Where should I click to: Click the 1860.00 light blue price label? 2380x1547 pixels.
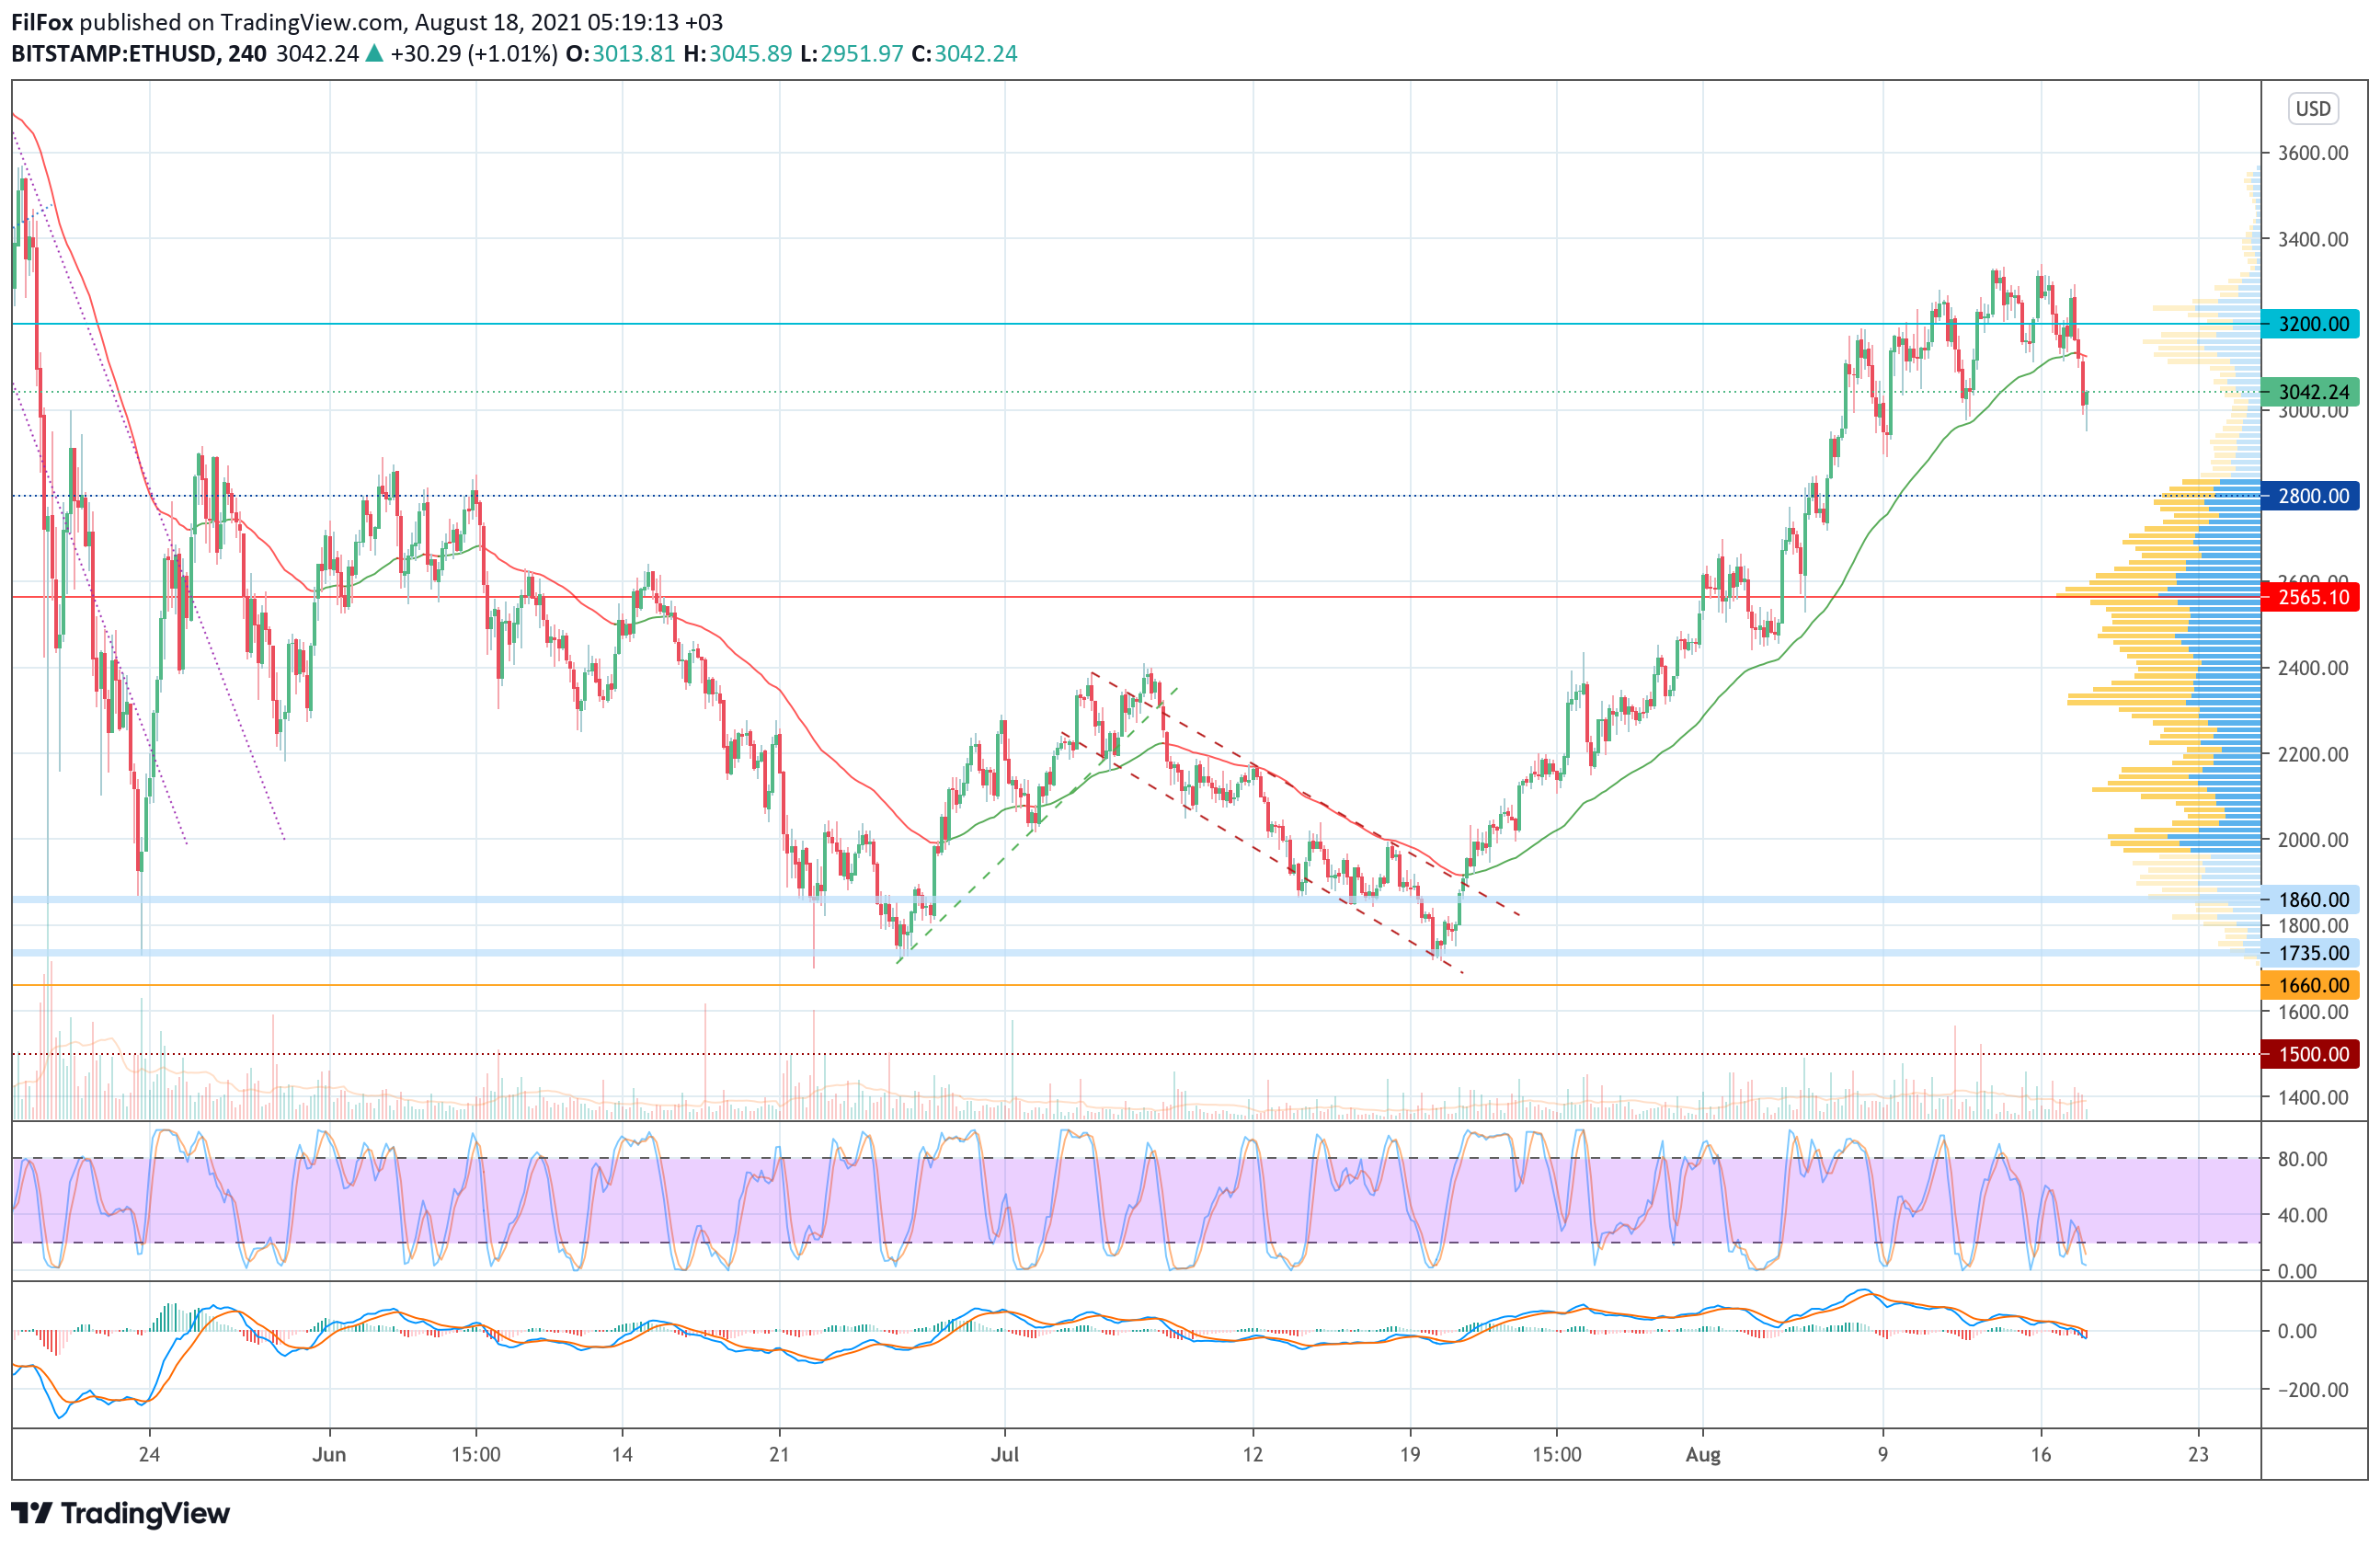pyautogui.click(x=2312, y=899)
